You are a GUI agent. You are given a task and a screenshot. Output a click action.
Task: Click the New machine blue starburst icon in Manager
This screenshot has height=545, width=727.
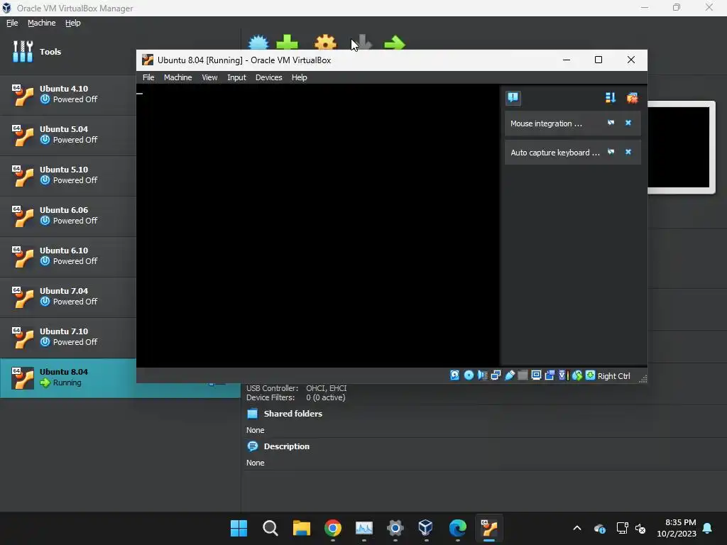coord(258,43)
